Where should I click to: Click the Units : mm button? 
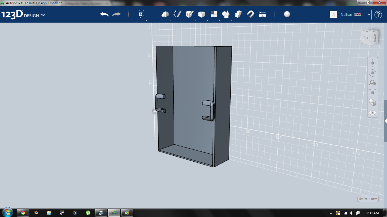[368, 199]
